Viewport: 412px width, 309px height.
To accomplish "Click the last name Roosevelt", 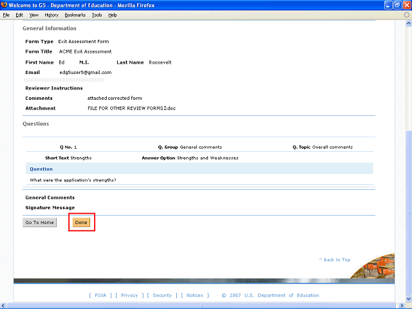I will point(160,62).
